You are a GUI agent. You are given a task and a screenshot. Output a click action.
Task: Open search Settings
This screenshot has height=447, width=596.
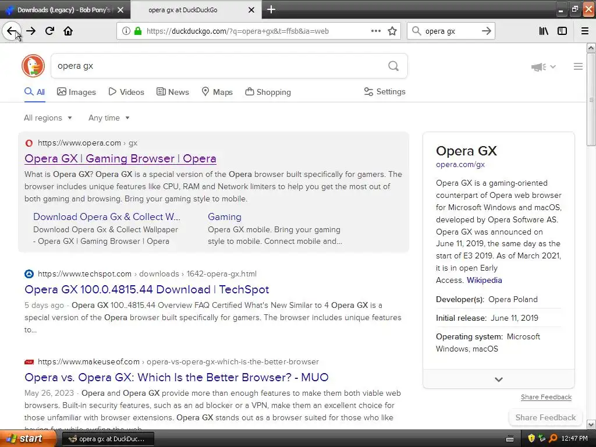click(x=385, y=91)
